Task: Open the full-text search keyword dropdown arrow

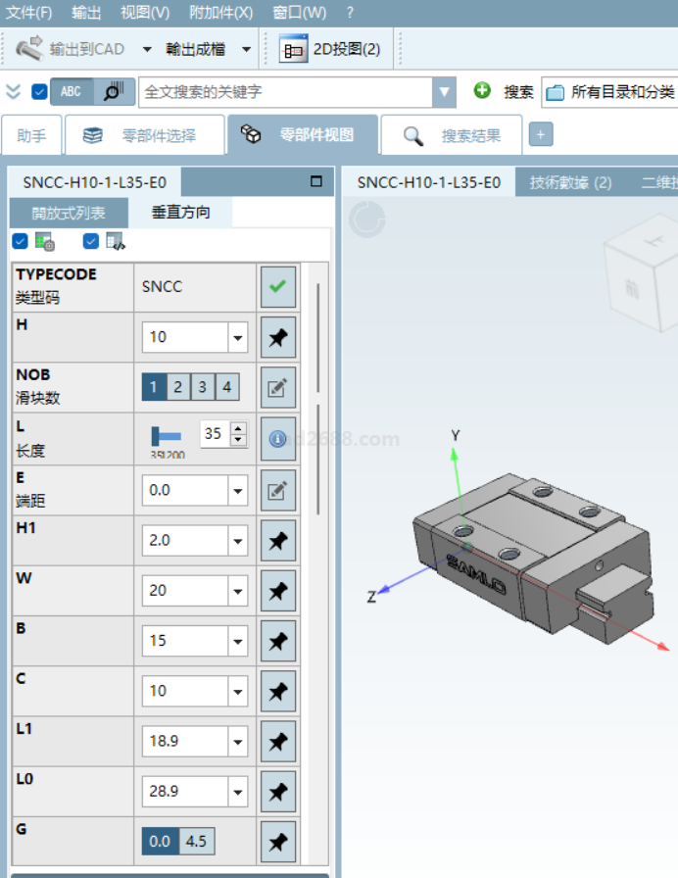Action: (445, 92)
